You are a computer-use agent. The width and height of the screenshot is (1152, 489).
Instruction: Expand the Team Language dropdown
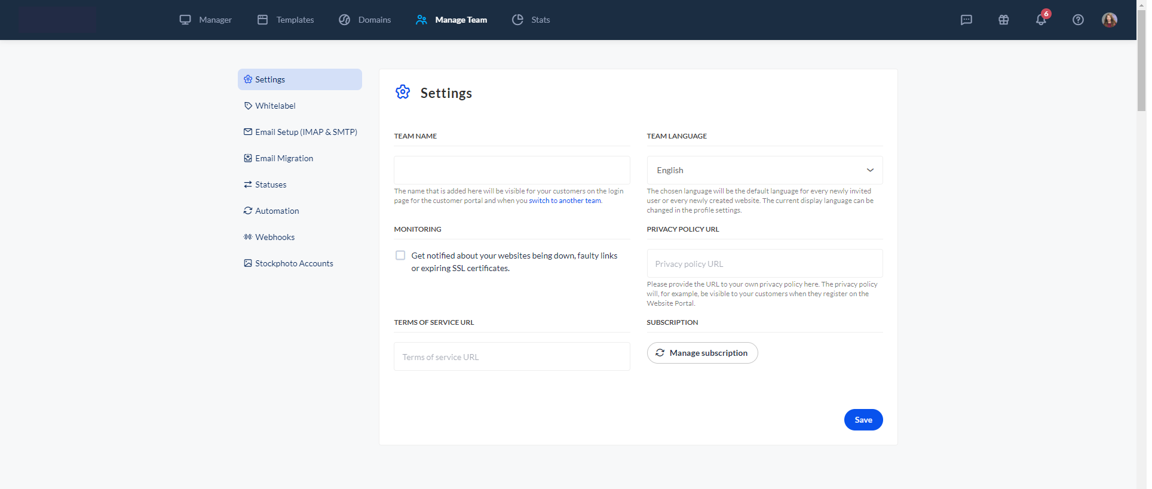(x=764, y=170)
